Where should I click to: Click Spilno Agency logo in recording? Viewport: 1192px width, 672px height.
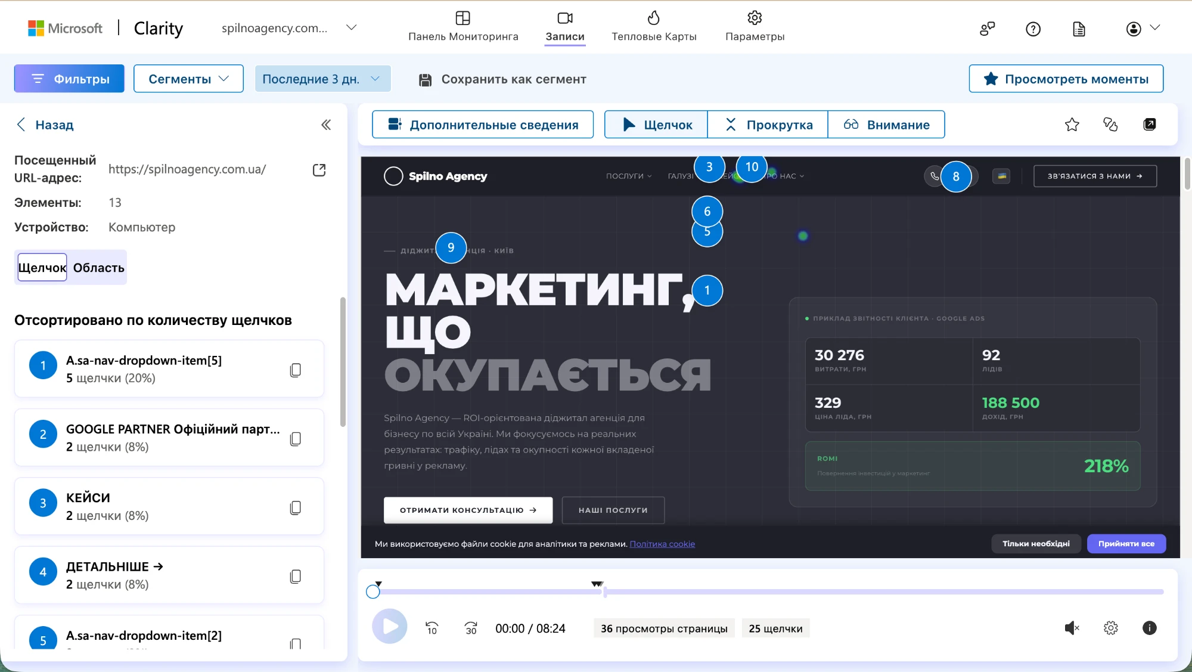click(436, 176)
